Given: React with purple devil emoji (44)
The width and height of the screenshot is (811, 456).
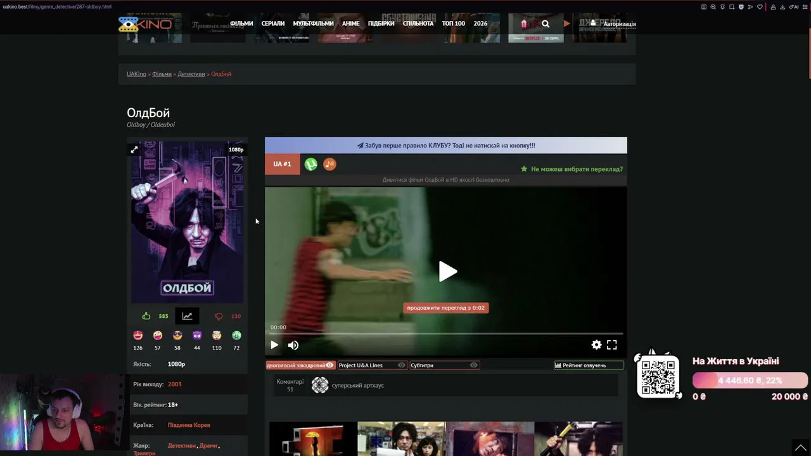Looking at the screenshot, I should coord(197,335).
